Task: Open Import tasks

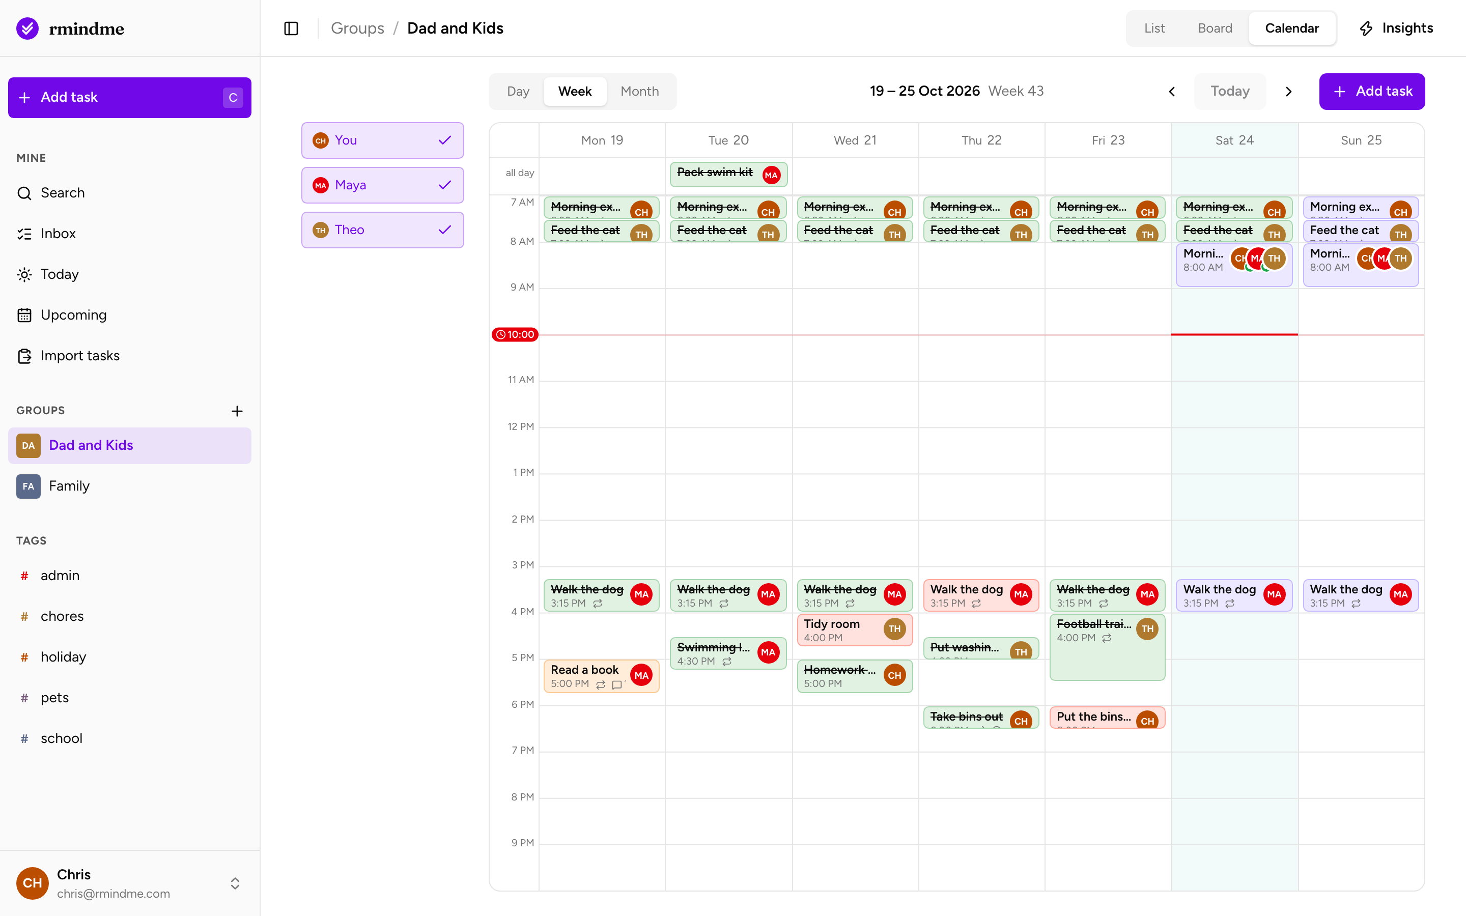Action: click(130, 356)
